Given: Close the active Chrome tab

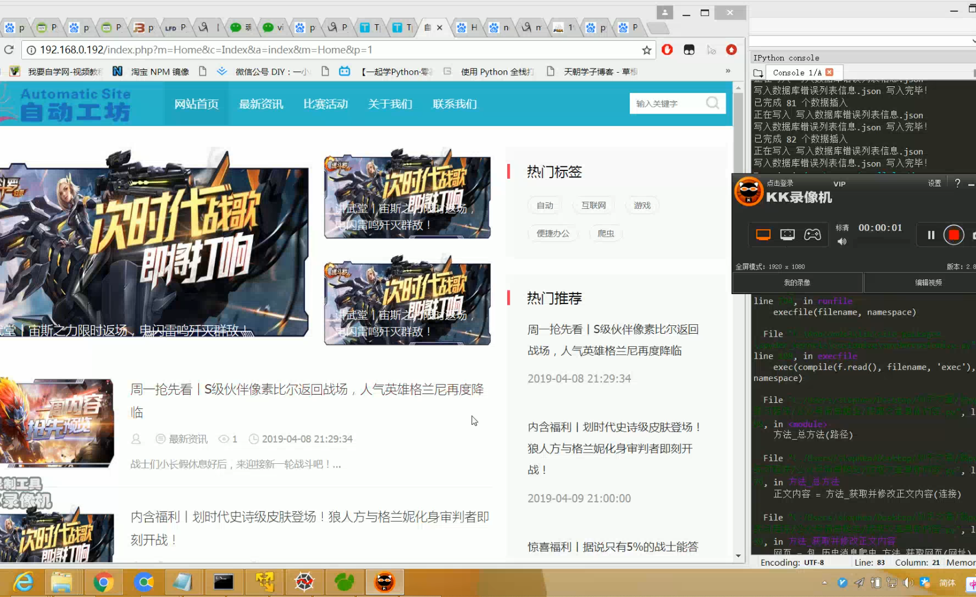Looking at the screenshot, I should (439, 27).
